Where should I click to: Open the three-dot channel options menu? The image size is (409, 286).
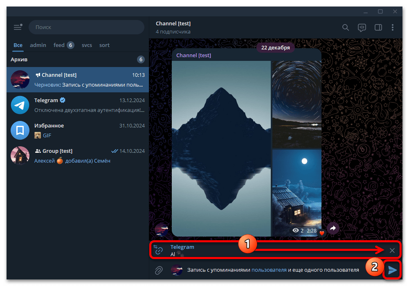(x=393, y=27)
